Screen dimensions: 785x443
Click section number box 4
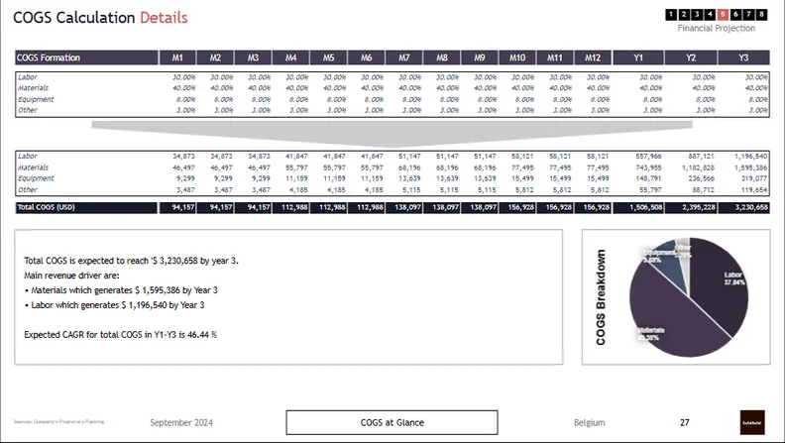point(710,15)
